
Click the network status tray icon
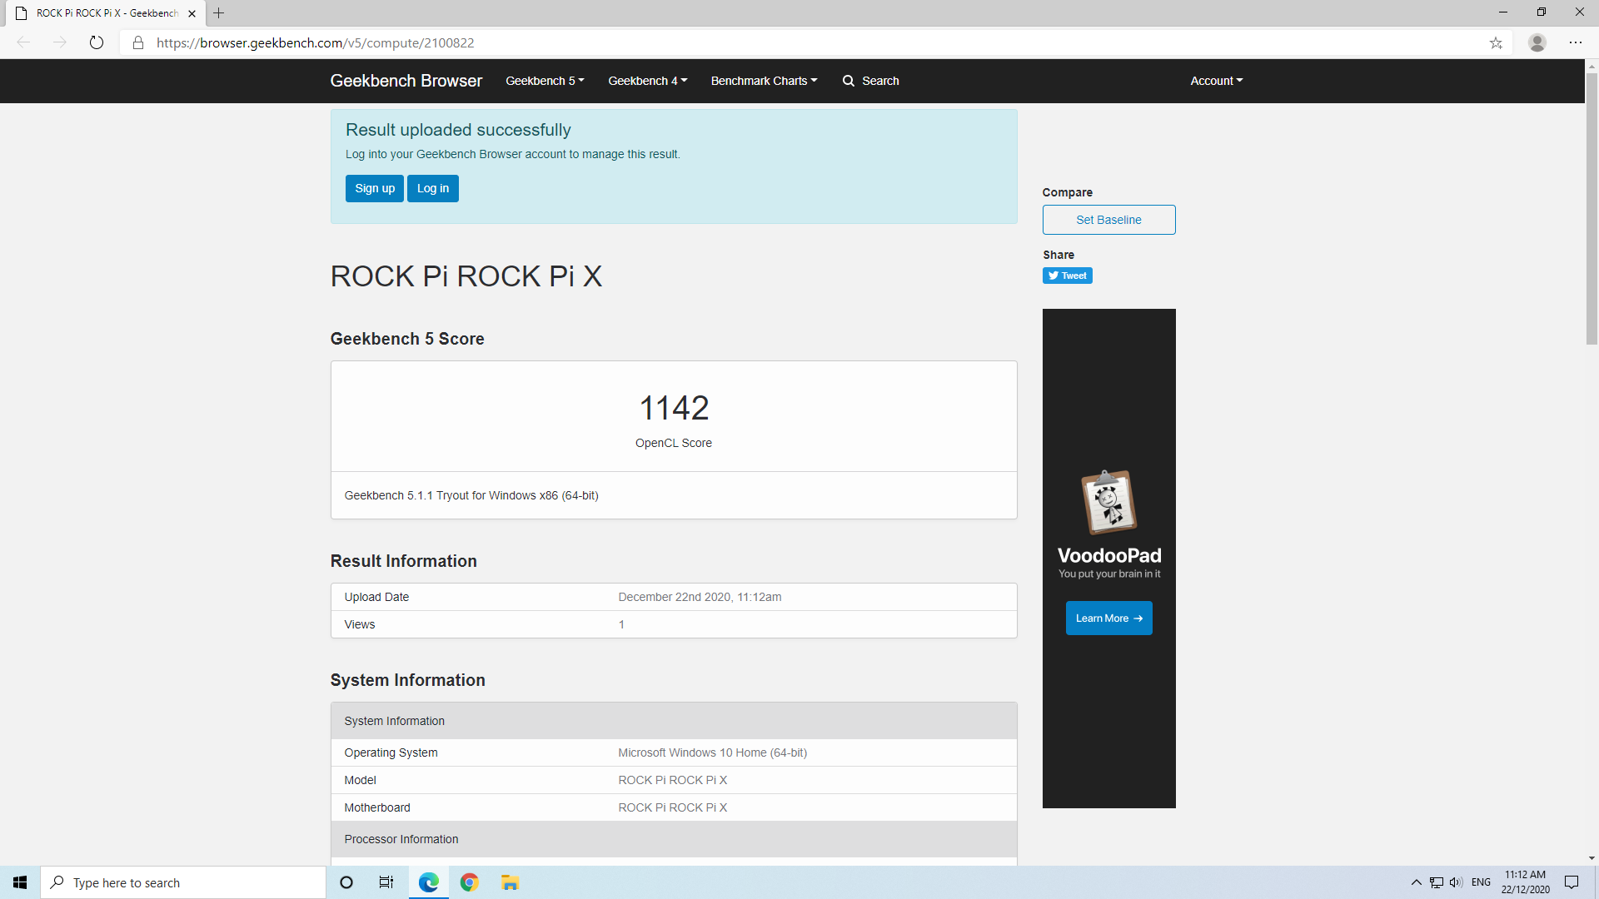(x=1437, y=882)
